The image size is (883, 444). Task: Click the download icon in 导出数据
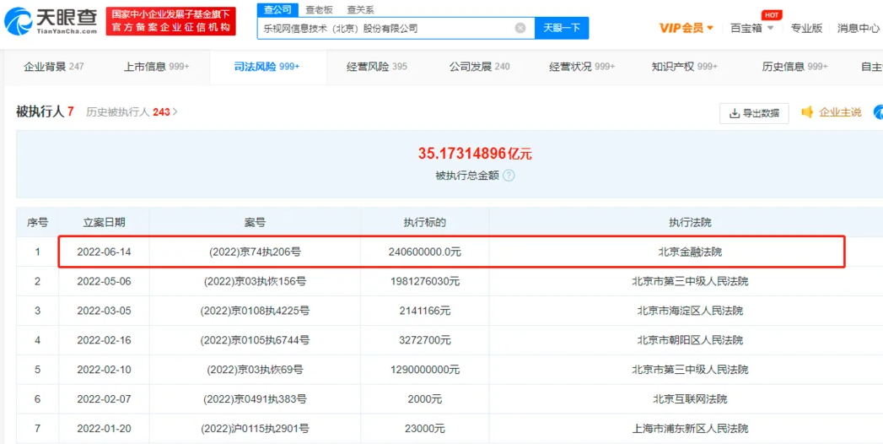734,113
